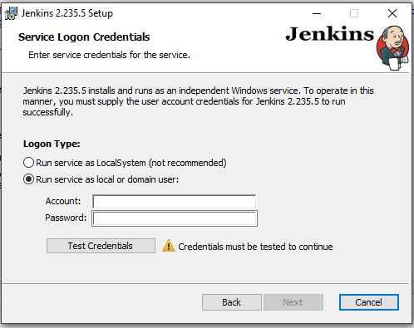Click the 'Service Logon Credentials' heading
Screen dimensions: 414x328
coord(84,37)
